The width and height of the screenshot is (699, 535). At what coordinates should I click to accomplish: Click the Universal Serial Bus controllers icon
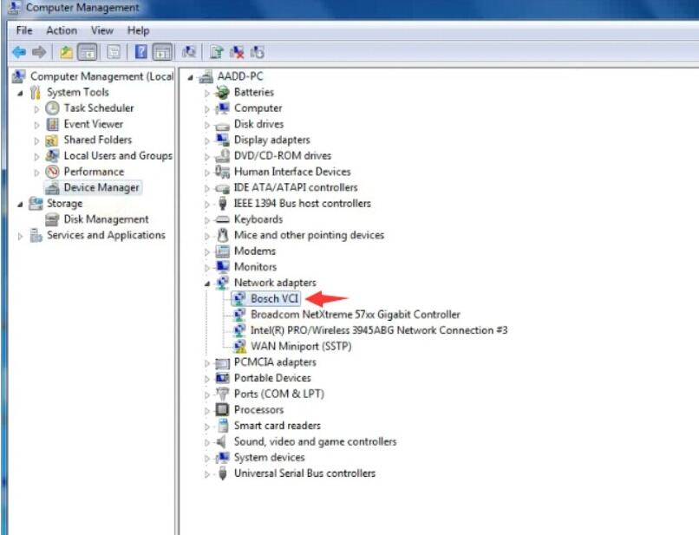[223, 473]
